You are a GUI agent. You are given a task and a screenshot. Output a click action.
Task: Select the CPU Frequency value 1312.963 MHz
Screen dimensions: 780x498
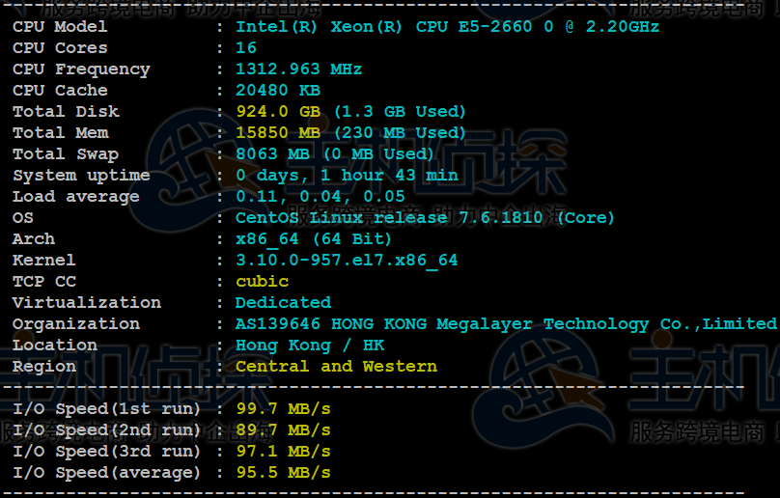pyautogui.click(x=298, y=69)
